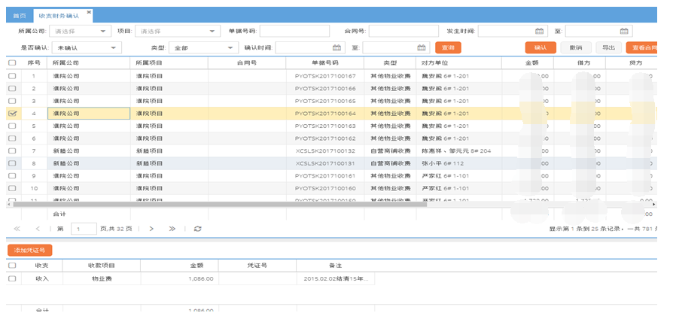673x313 pixels.
Task: Click the 贷方 column header
Action: click(631, 62)
